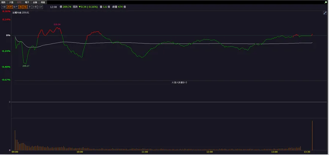Toggle the 分價 button
329x155 pixels.
pos(34,7)
